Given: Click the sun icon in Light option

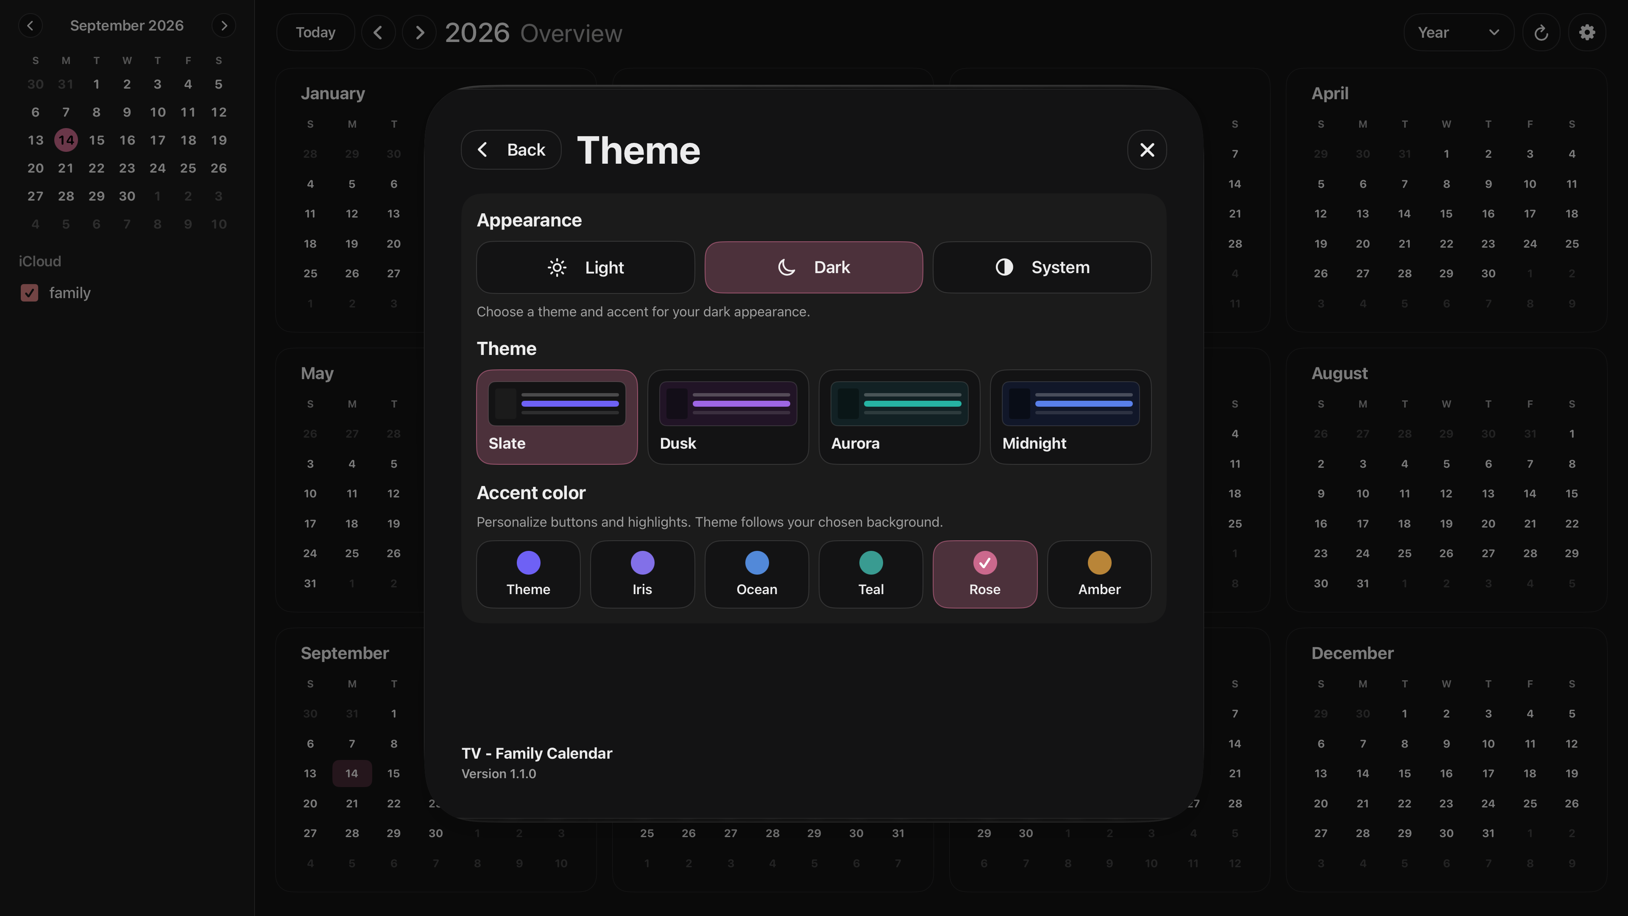Looking at the screenshot, I should [x=556, y=268].
